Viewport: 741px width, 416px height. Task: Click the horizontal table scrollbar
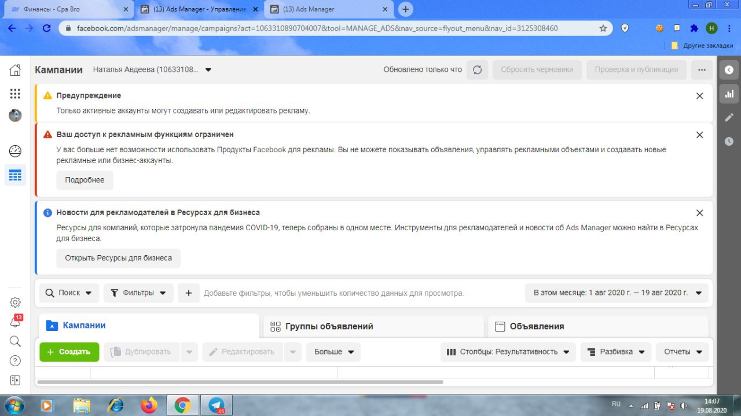(x=240, y=382)
